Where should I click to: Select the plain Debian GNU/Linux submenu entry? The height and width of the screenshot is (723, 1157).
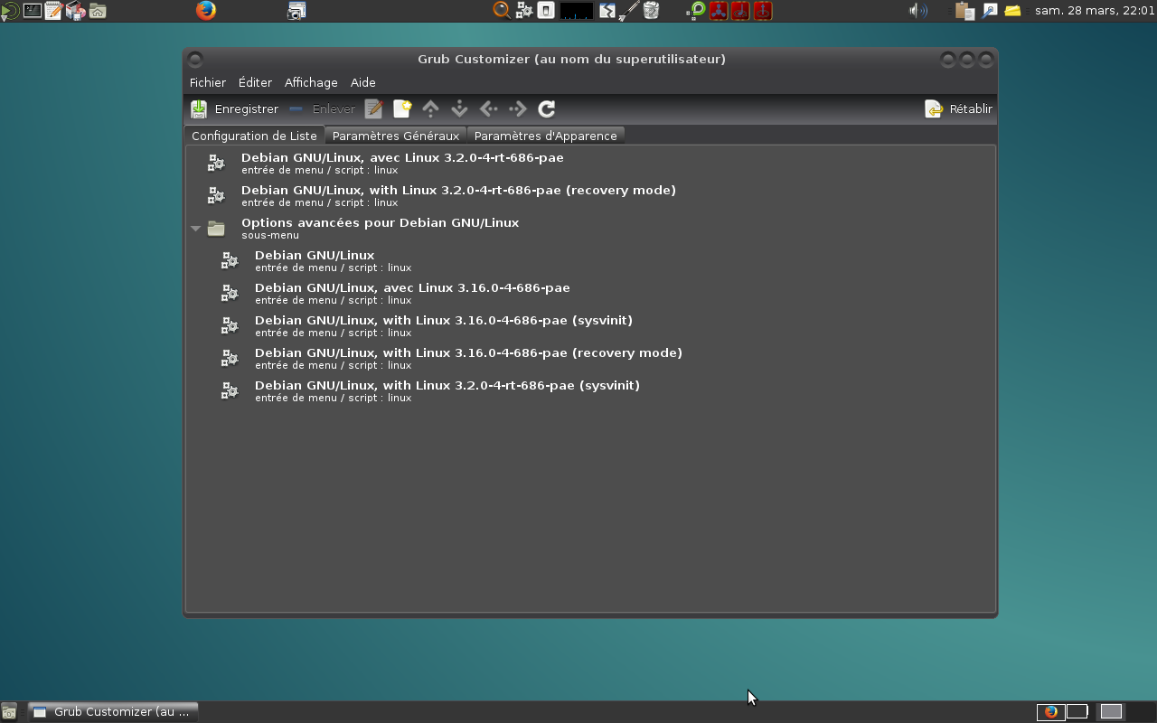pyautogui.click(x=590, y=260)
